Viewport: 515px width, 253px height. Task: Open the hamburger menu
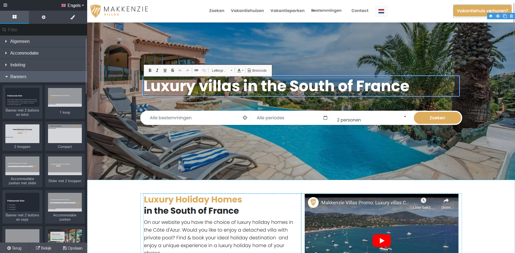[x=5, y=5]
